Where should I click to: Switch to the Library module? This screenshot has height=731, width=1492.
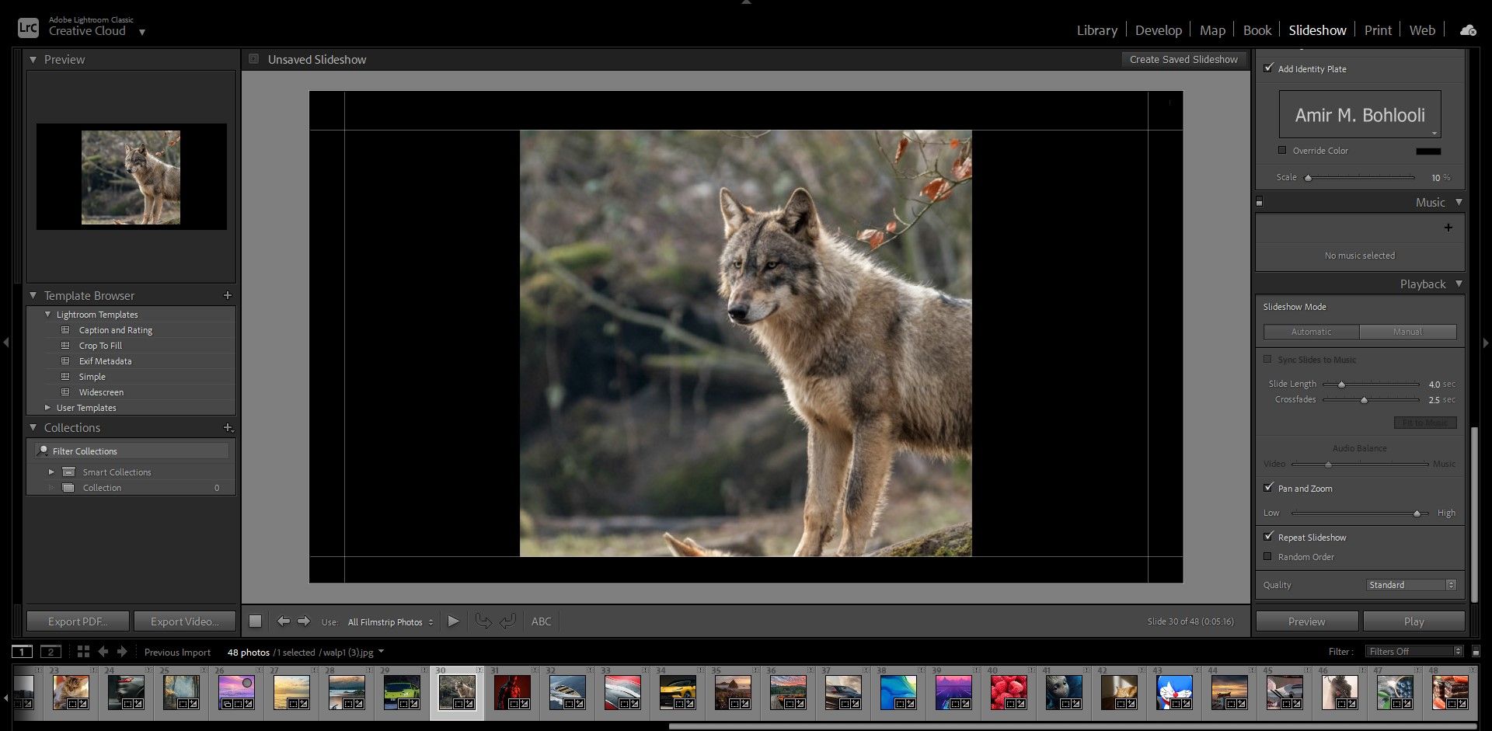click(x=1096, y=30)
